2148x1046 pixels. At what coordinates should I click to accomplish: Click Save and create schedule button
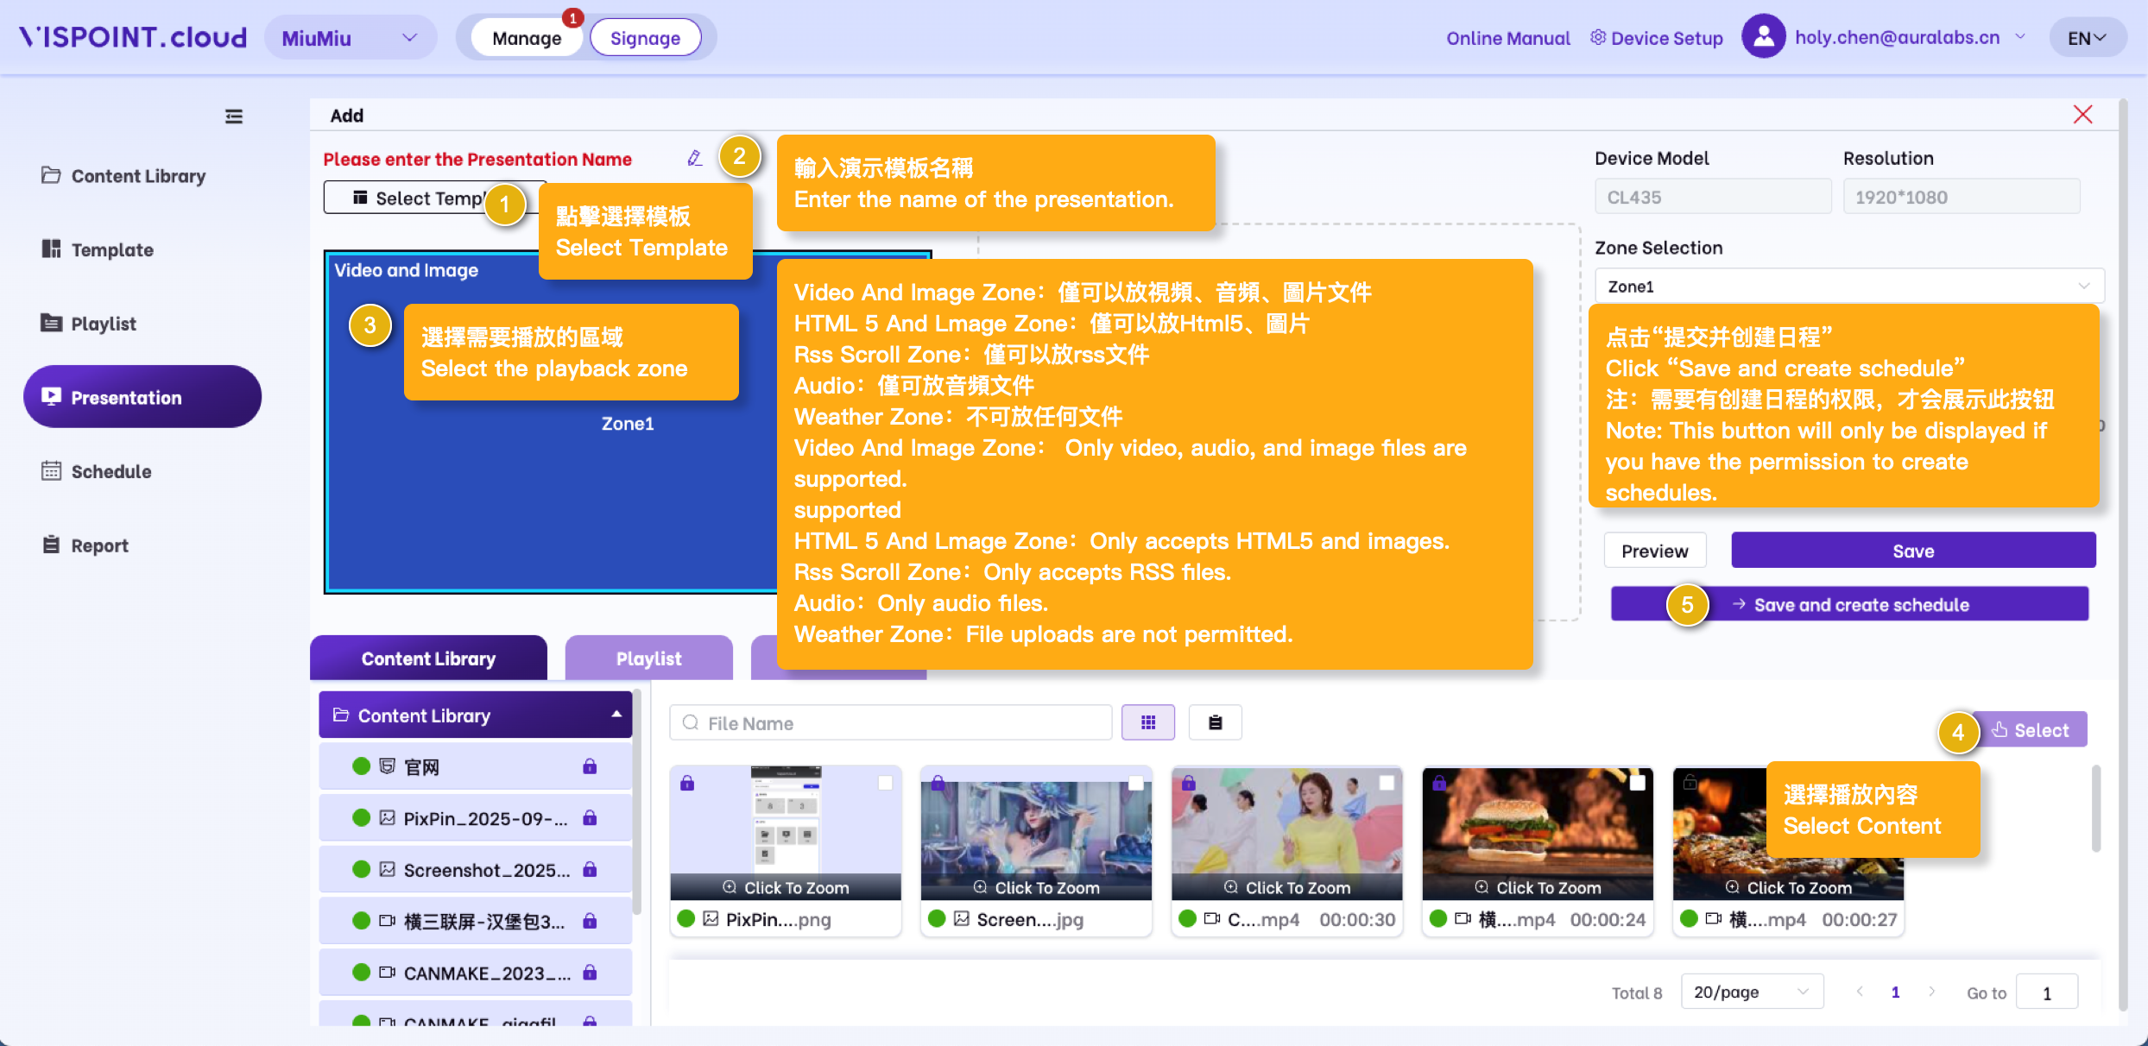pos(1861,605)
